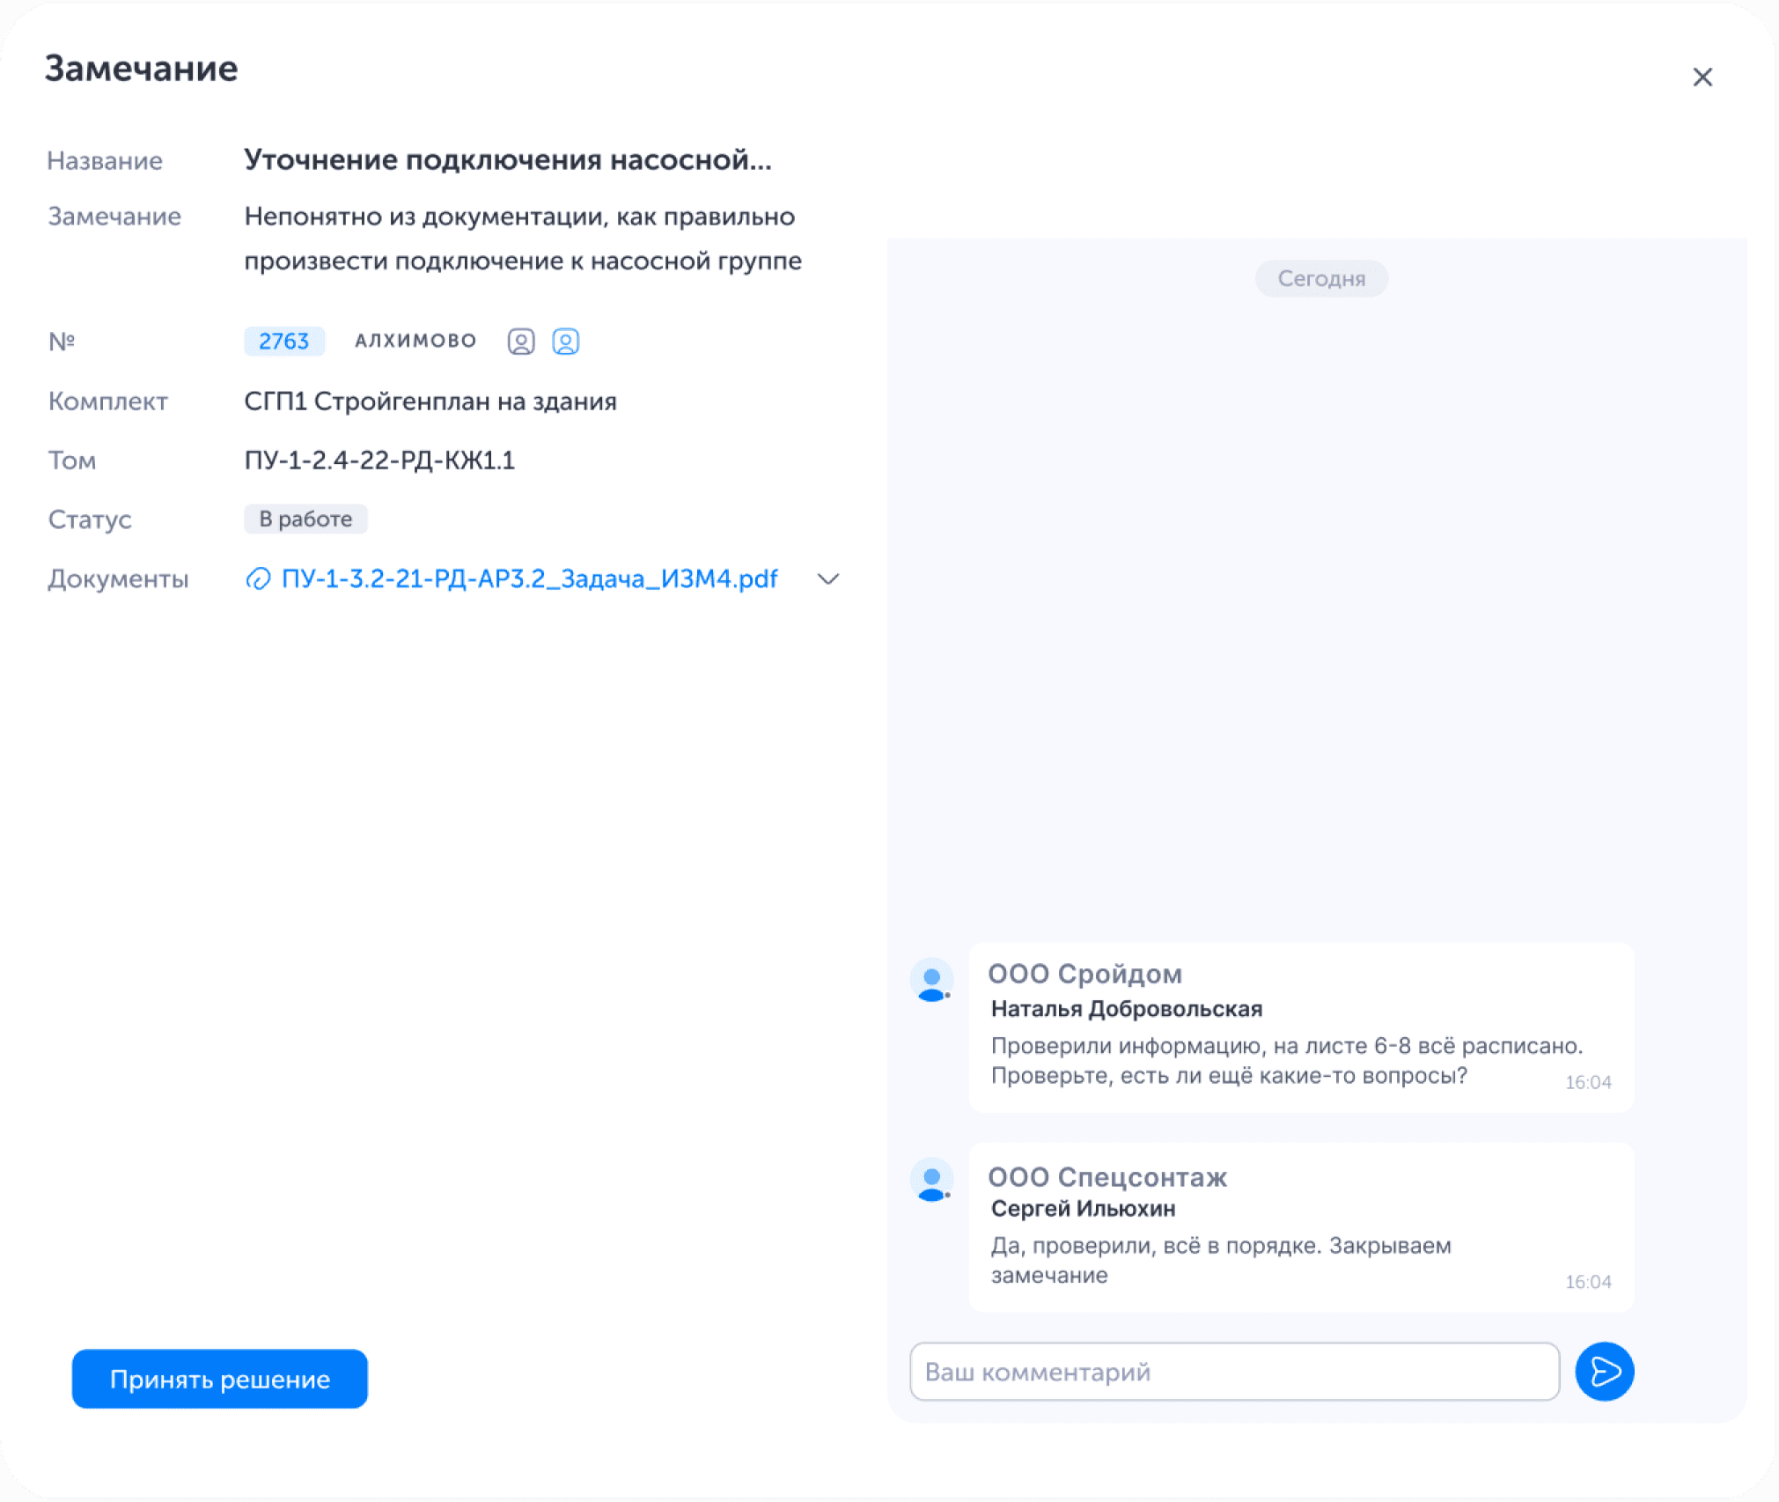Click the АЛХИМОВО project label
Viewport: 1779px width, 1502px height.
pos(415,341)
